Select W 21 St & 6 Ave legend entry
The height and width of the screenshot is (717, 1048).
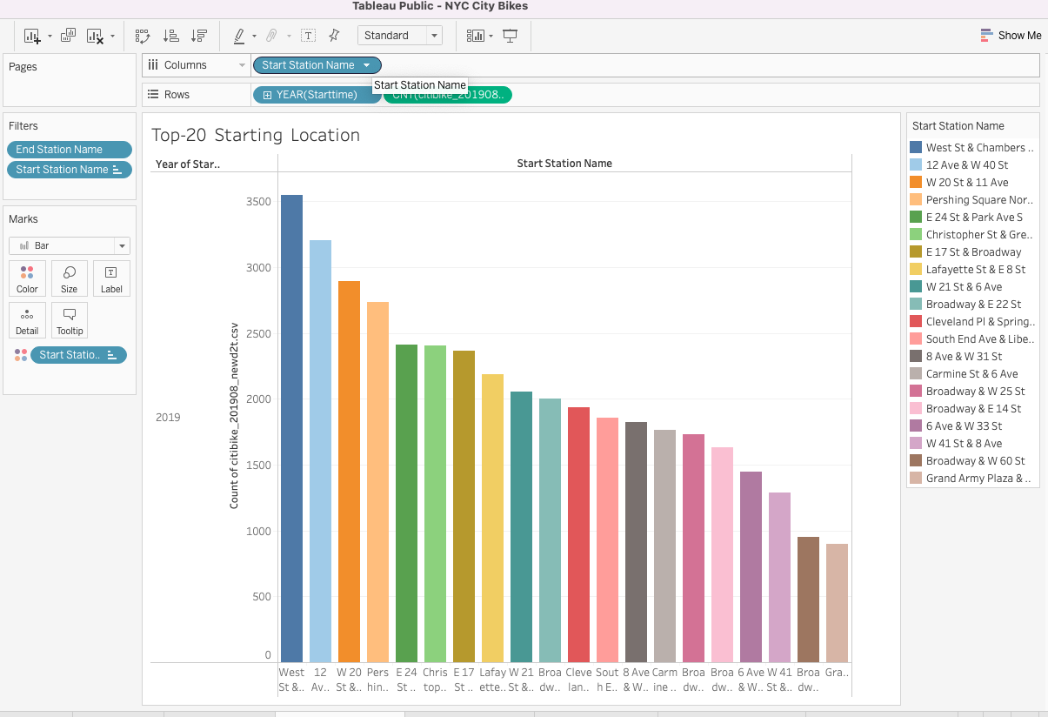[x=973, y=287]
